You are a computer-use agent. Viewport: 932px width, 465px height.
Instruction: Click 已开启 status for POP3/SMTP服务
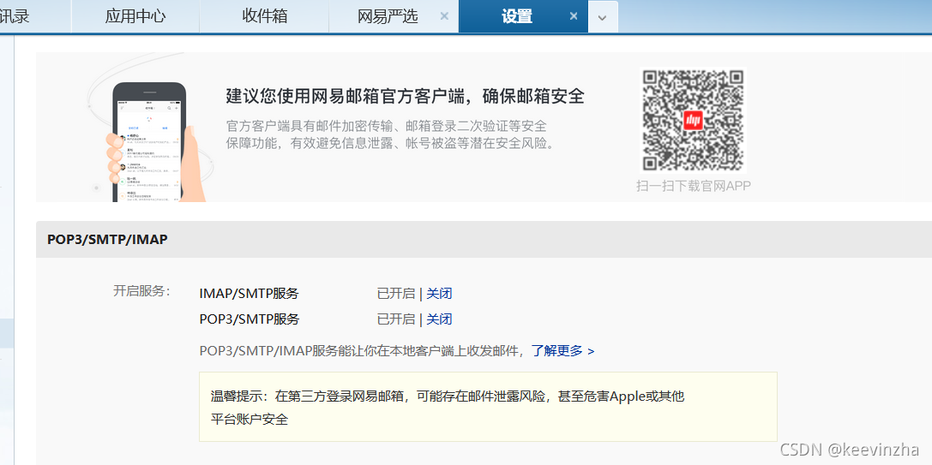point(395,319)
